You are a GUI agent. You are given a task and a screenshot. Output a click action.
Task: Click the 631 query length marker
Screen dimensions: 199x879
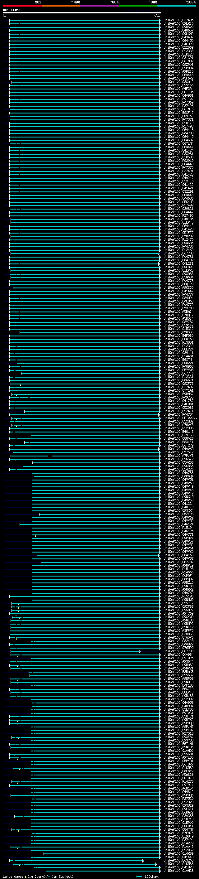(x=157, y=15)
